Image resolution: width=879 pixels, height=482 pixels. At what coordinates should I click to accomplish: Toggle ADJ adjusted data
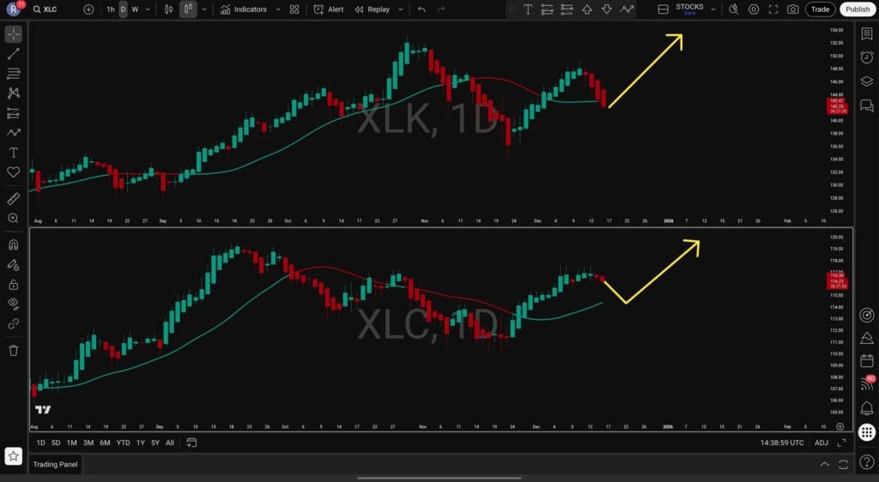[x=821, y=443]
